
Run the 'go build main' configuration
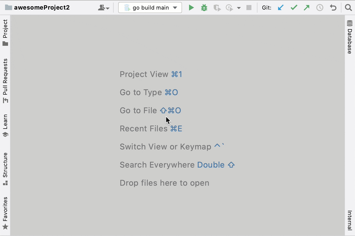tap(192, 8)
